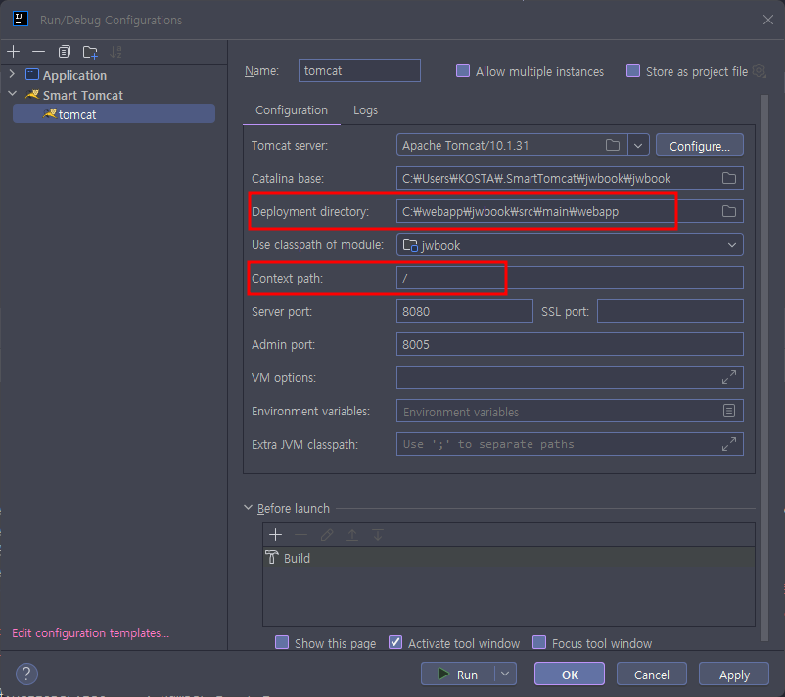Screen dimensions: 785x697
Task: Browse for Deployment directory folder
Action: [x=729, y=211]
